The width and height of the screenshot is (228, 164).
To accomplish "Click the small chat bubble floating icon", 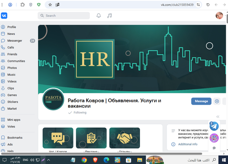I will coord(214,148).
